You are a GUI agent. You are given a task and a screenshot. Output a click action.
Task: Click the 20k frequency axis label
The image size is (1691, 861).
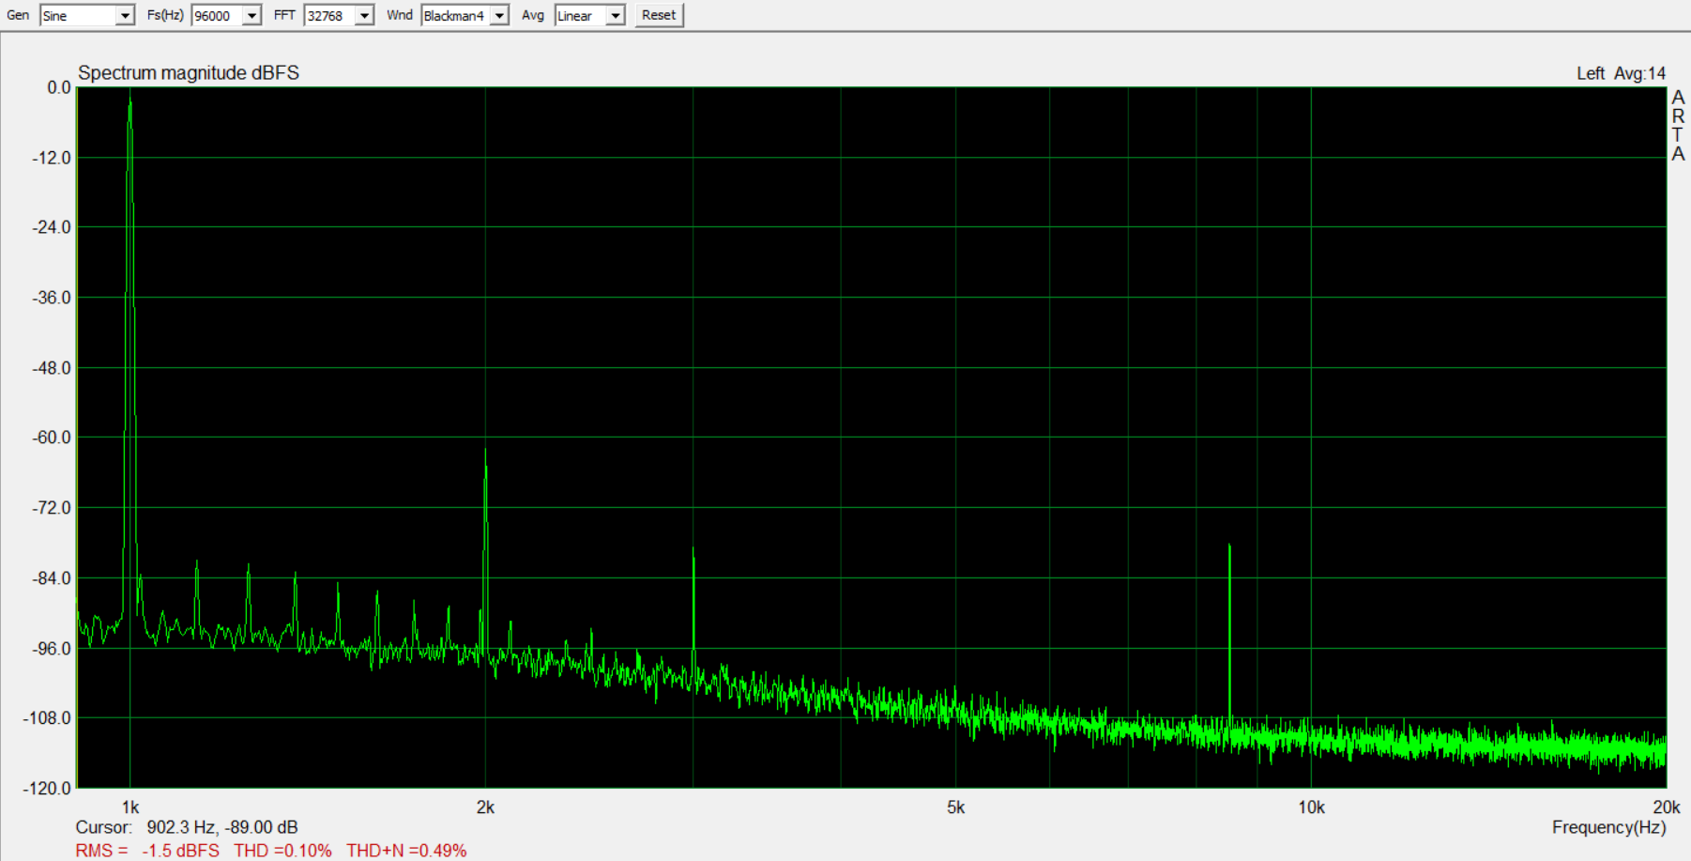(x=1666, y=807)
